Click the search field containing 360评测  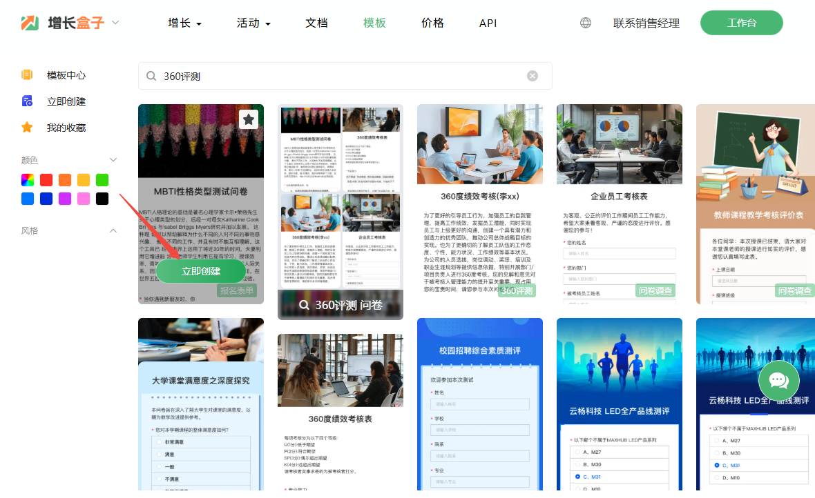(x=345, y=77)
